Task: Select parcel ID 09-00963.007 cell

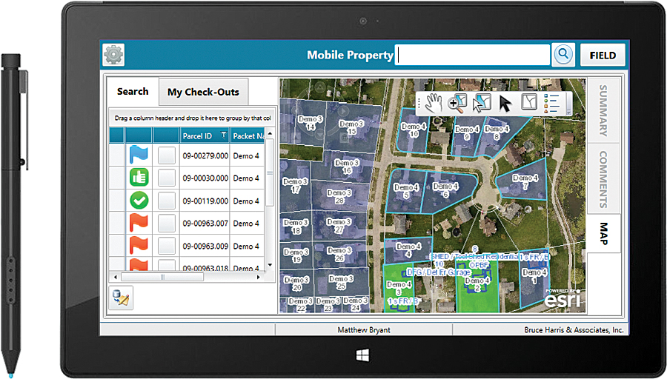Action: click(x=205, y=223)
